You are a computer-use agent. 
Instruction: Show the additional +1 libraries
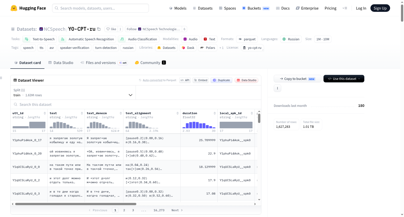coord(221,48)
